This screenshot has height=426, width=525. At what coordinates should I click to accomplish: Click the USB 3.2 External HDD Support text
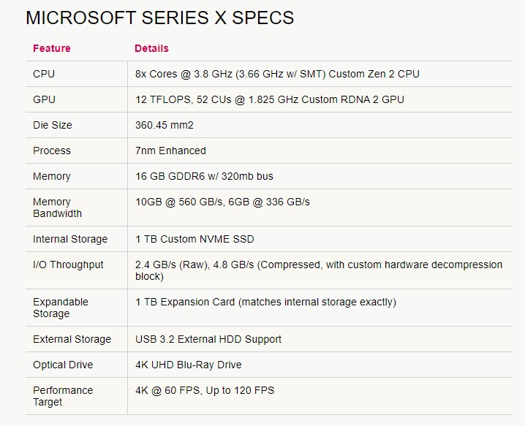pos(208,339)
